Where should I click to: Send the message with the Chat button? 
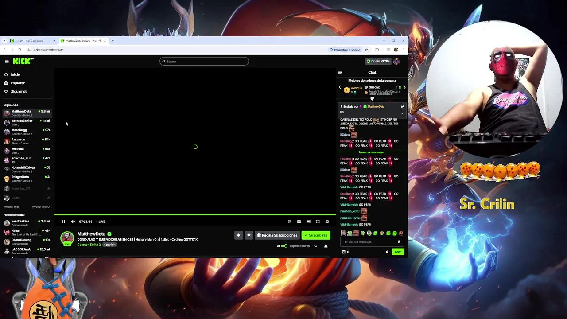(398, 252)
